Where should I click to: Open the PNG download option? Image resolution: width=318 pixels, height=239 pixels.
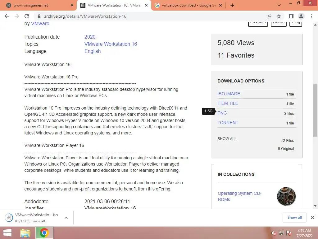[222, 113]
